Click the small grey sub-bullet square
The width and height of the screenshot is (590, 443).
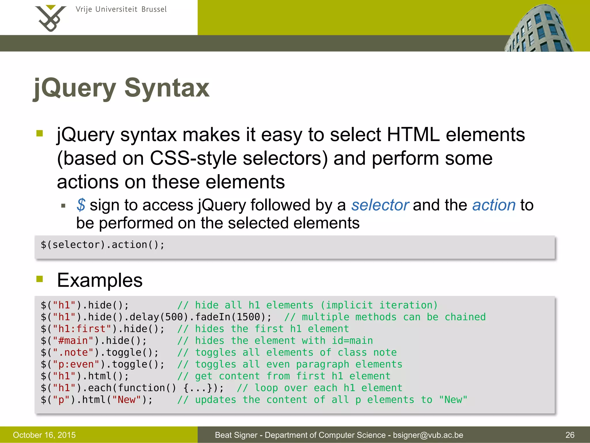(x=63, y=206)
